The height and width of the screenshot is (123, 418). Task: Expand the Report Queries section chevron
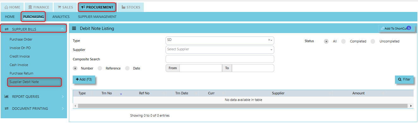coord(63,97)
